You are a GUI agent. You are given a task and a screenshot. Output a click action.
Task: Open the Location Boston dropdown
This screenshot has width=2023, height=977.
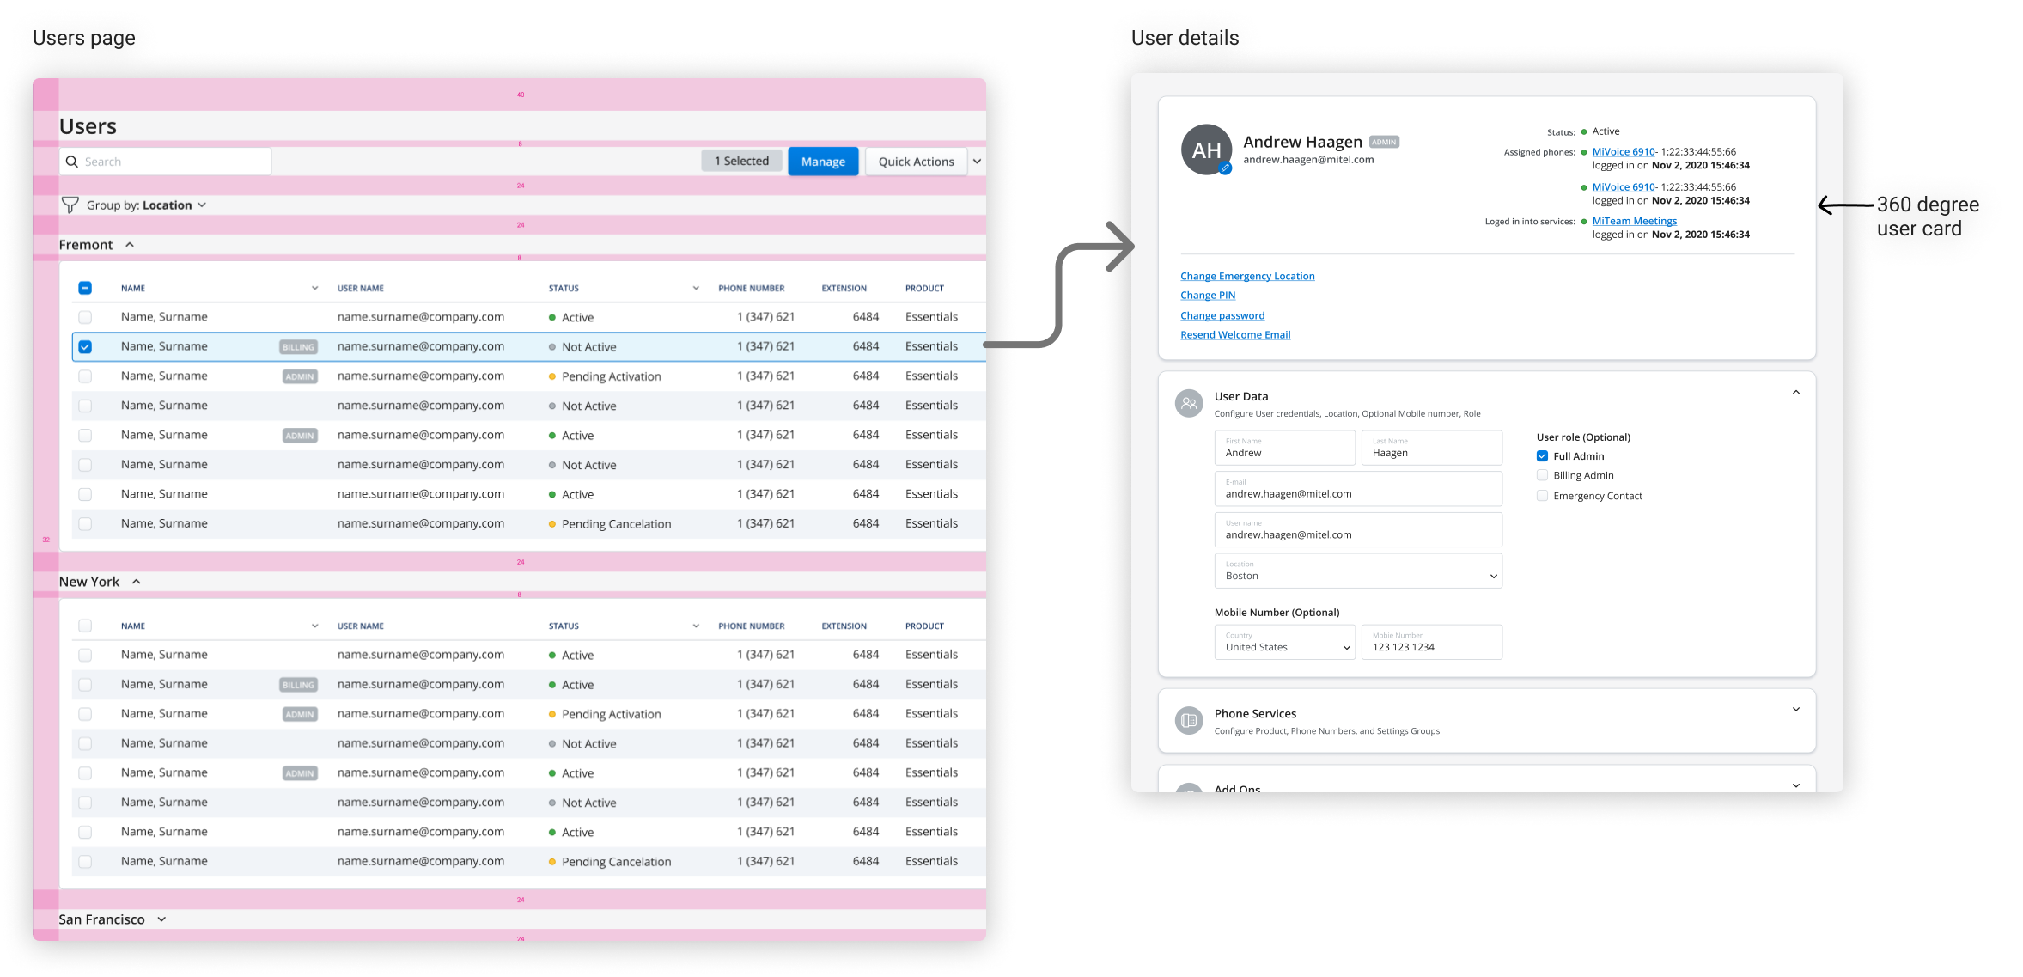click(x=1358, y=571)
